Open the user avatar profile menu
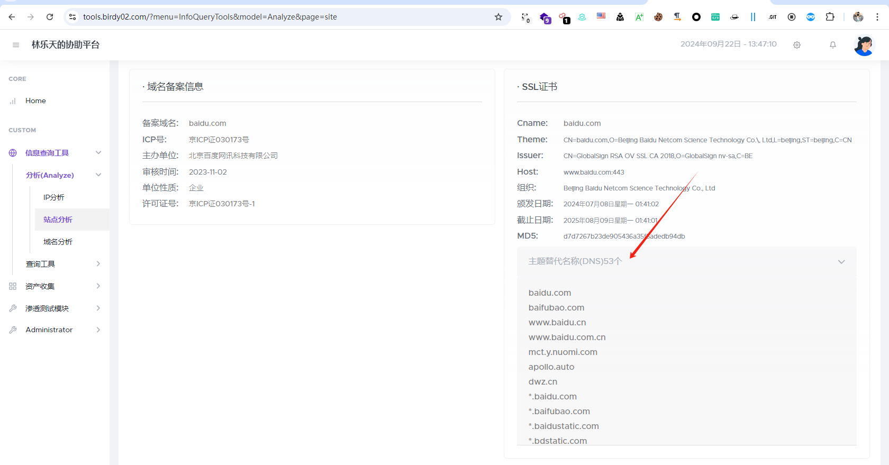The image size is (889, 465). click(x=864, y=45)
